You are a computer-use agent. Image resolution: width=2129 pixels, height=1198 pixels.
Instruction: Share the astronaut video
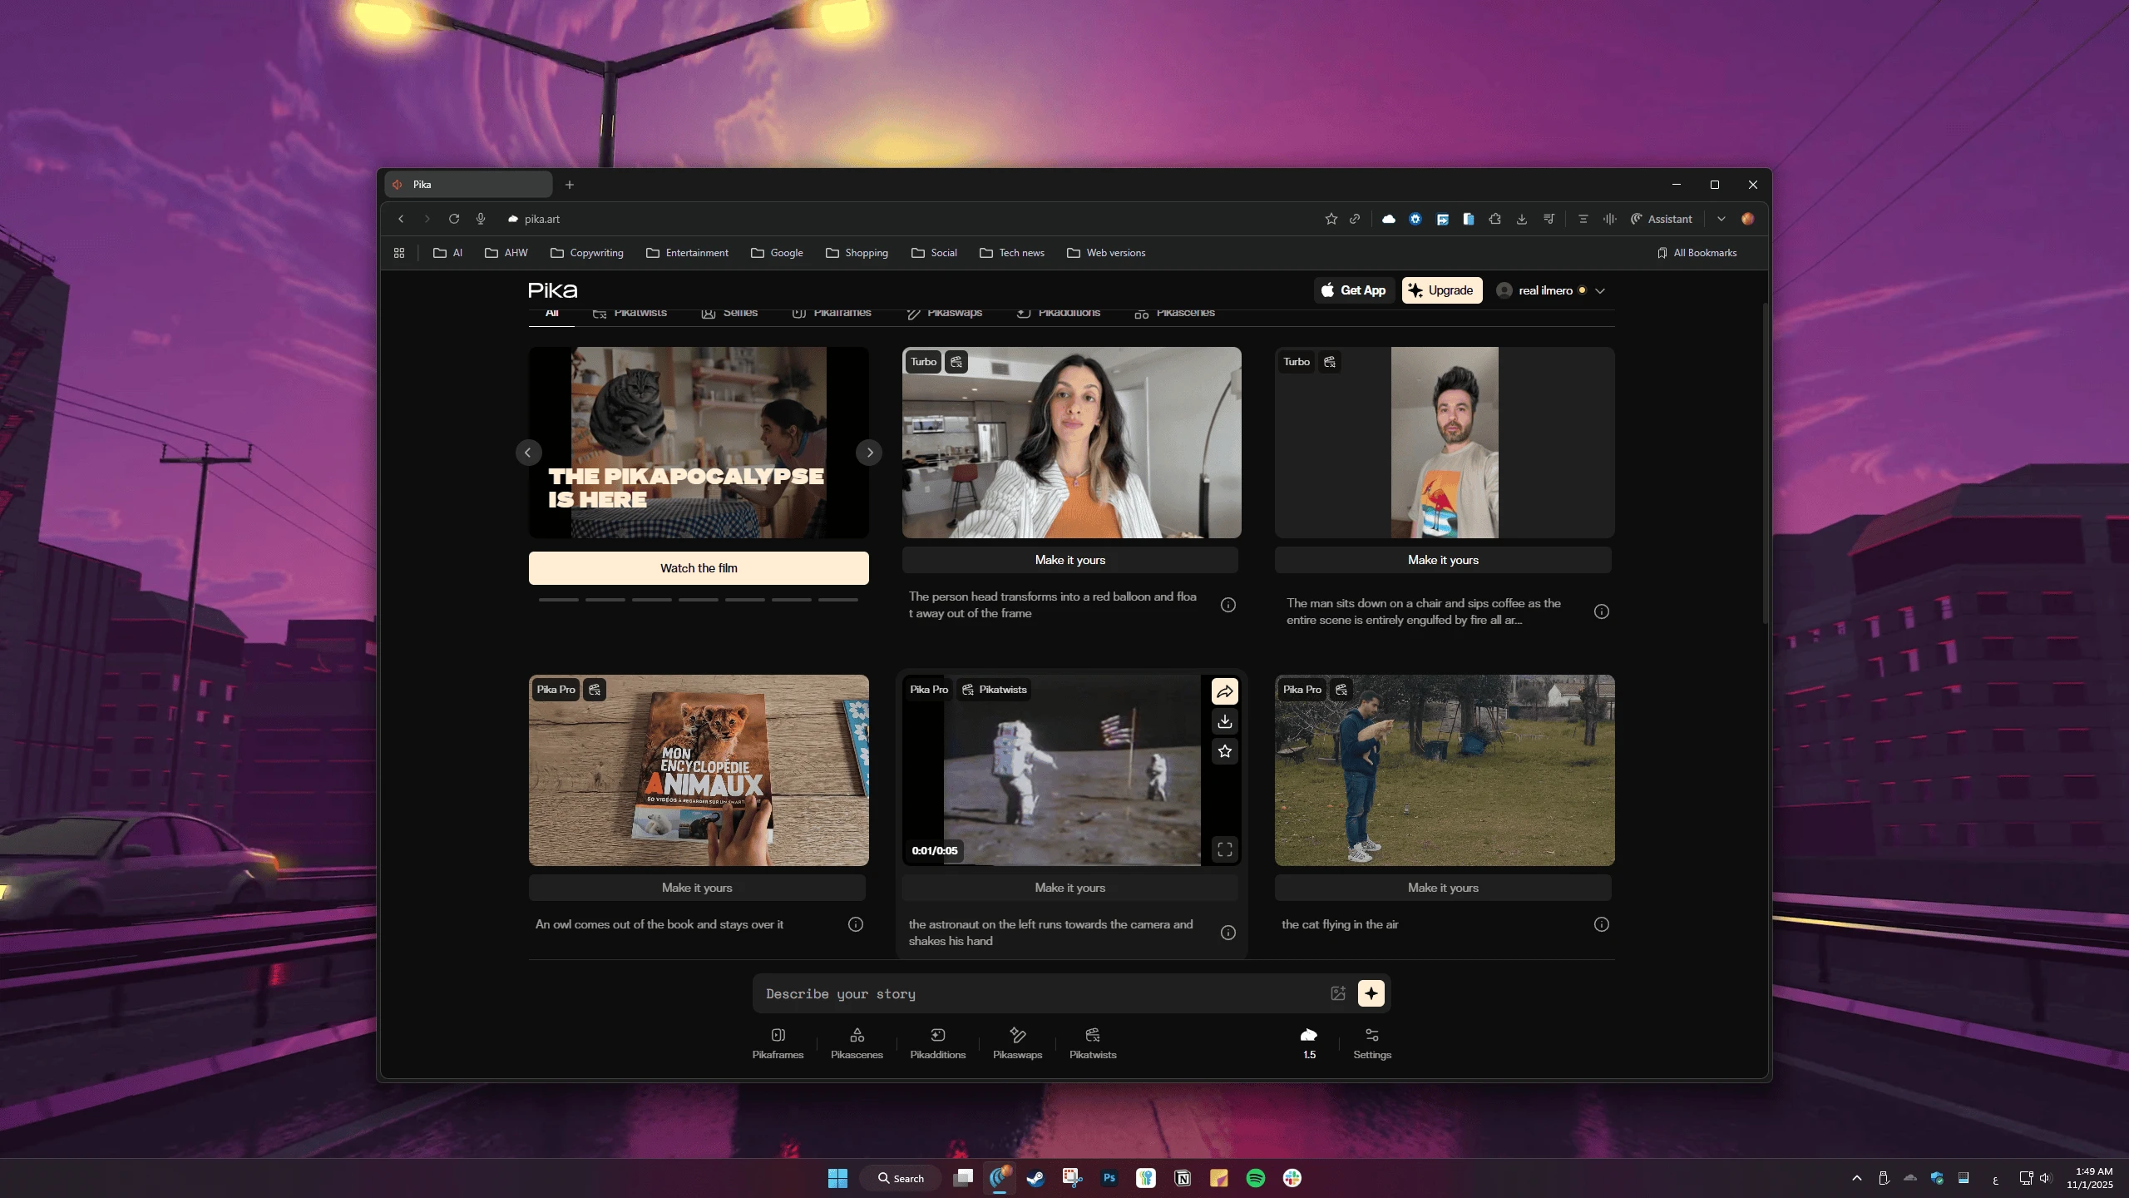1225,691
